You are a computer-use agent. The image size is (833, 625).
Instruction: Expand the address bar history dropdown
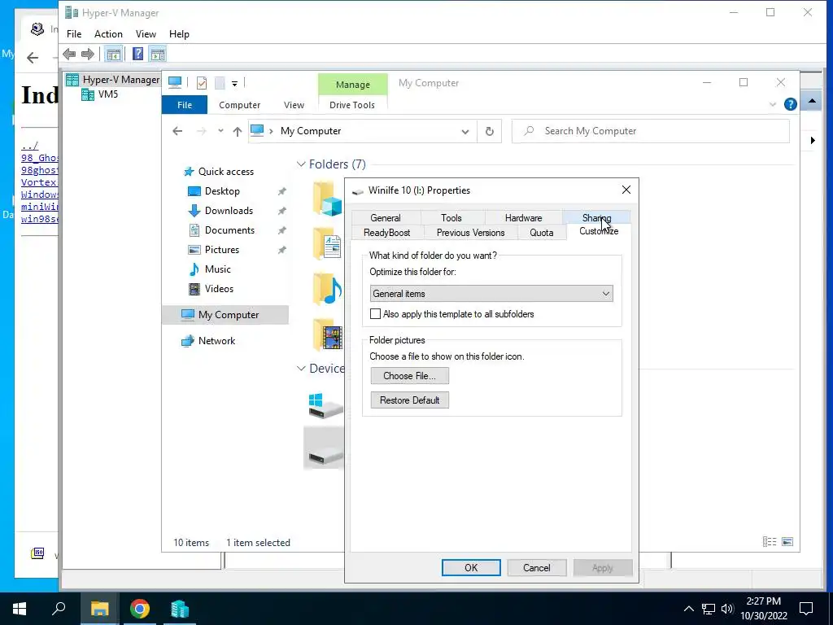[x=464, y=131]
